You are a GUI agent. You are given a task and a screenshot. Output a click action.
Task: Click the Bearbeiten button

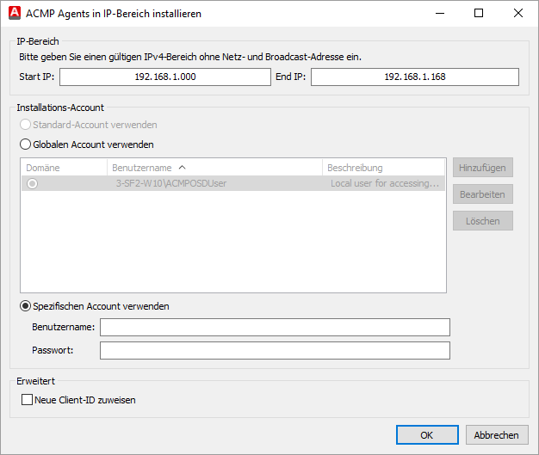click(483, 194)
